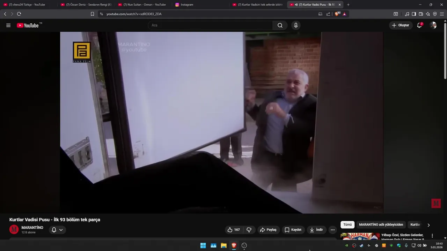Switch to chess24 Türkçe tab
Screen dimensions: 447x251
click(29, 5)
